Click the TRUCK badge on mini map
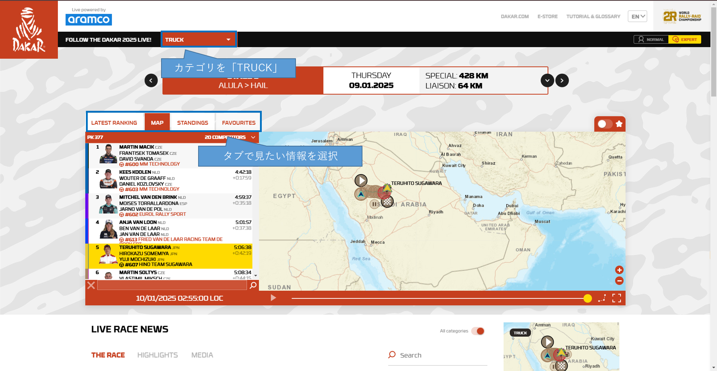Viewport: 717px width, 371px height. coord(520,333)
